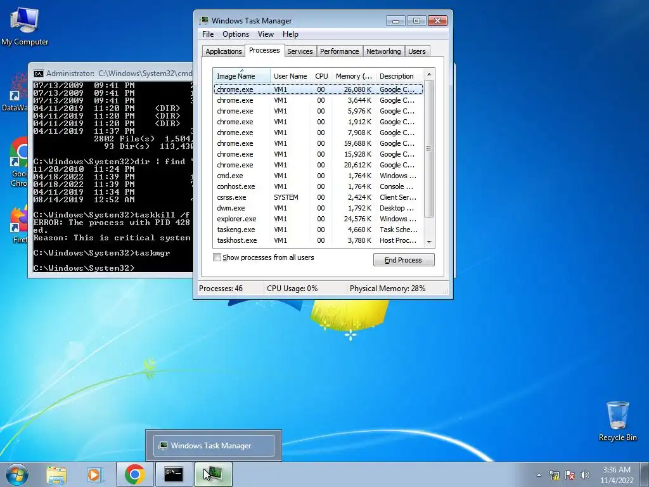Open the Recycle Bin desktop icon
This screenshot has width=649, height=487.
[x=617, y=421]
